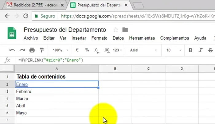Star the Presupuesto del Departamento document
The height and width of the screenshot is (124, 215).
[x=116, y=30]
